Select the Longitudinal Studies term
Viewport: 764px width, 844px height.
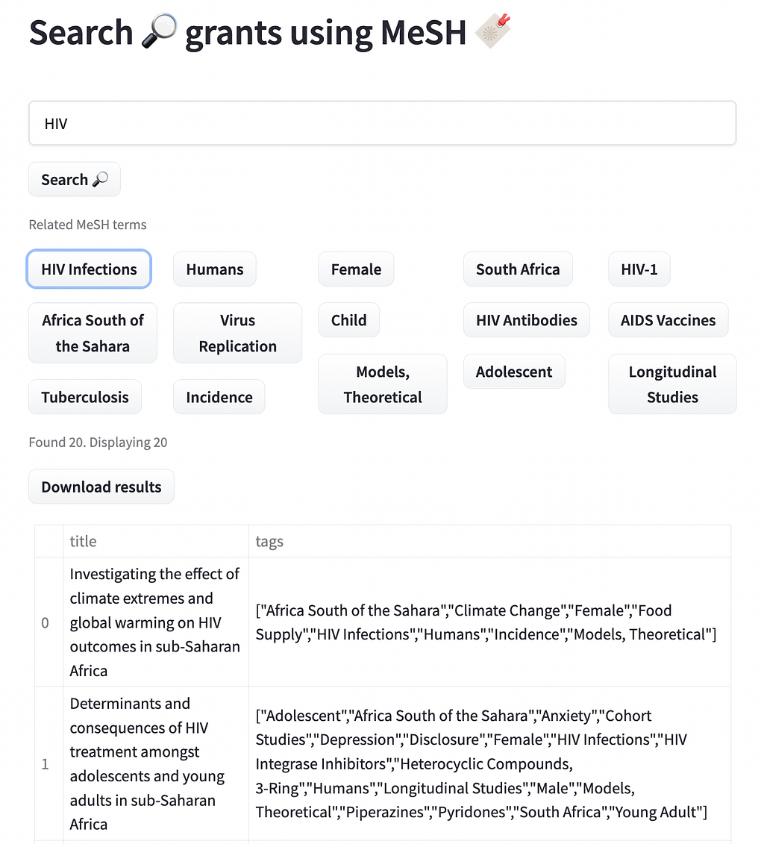coord(672,384)
